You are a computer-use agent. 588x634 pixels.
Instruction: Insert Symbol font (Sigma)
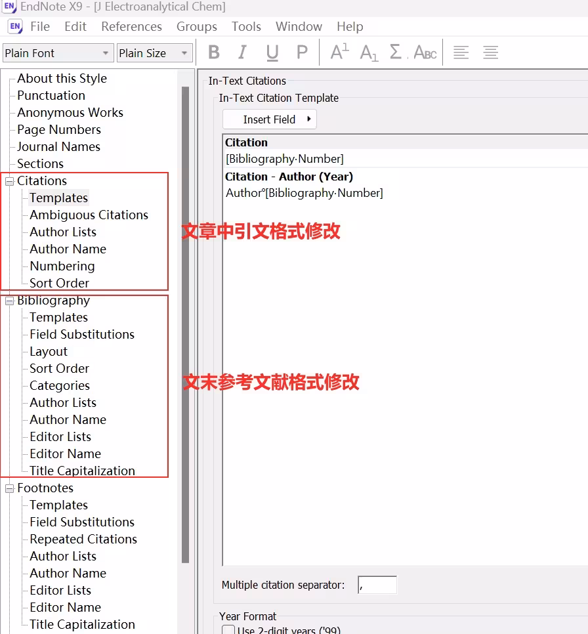[x=396, y=52]
